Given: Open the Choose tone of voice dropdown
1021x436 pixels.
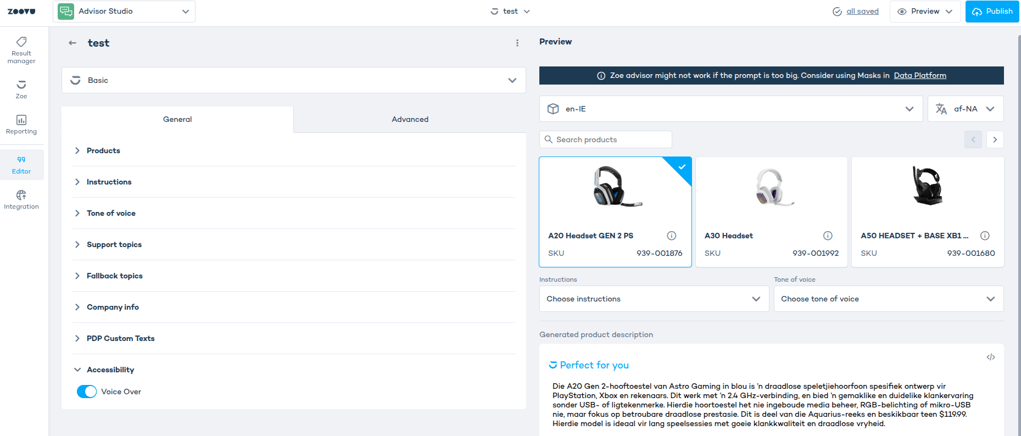Looking at the screenshot, I should point(888,299).
